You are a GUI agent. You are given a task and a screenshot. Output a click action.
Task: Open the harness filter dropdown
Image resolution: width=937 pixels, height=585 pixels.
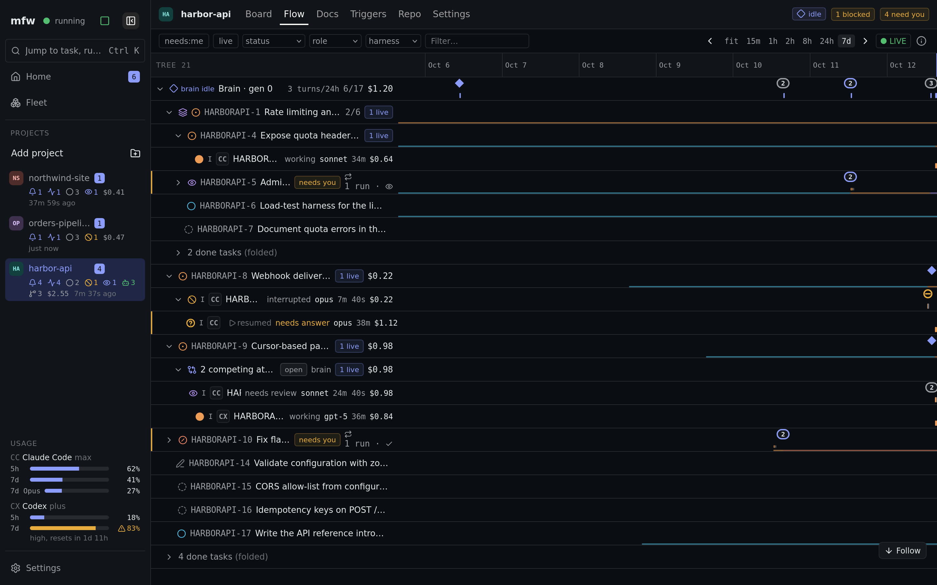[x=393, y=41]
